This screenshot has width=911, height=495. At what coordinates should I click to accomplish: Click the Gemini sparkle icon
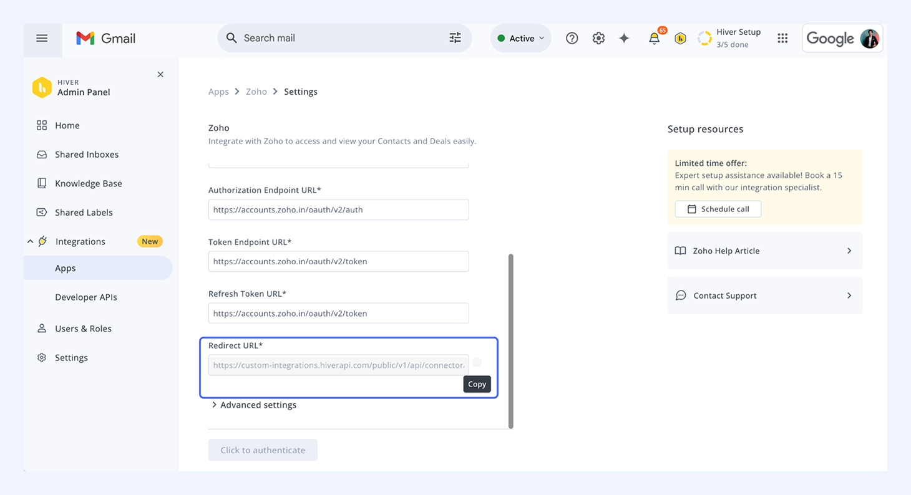(624, 39)
